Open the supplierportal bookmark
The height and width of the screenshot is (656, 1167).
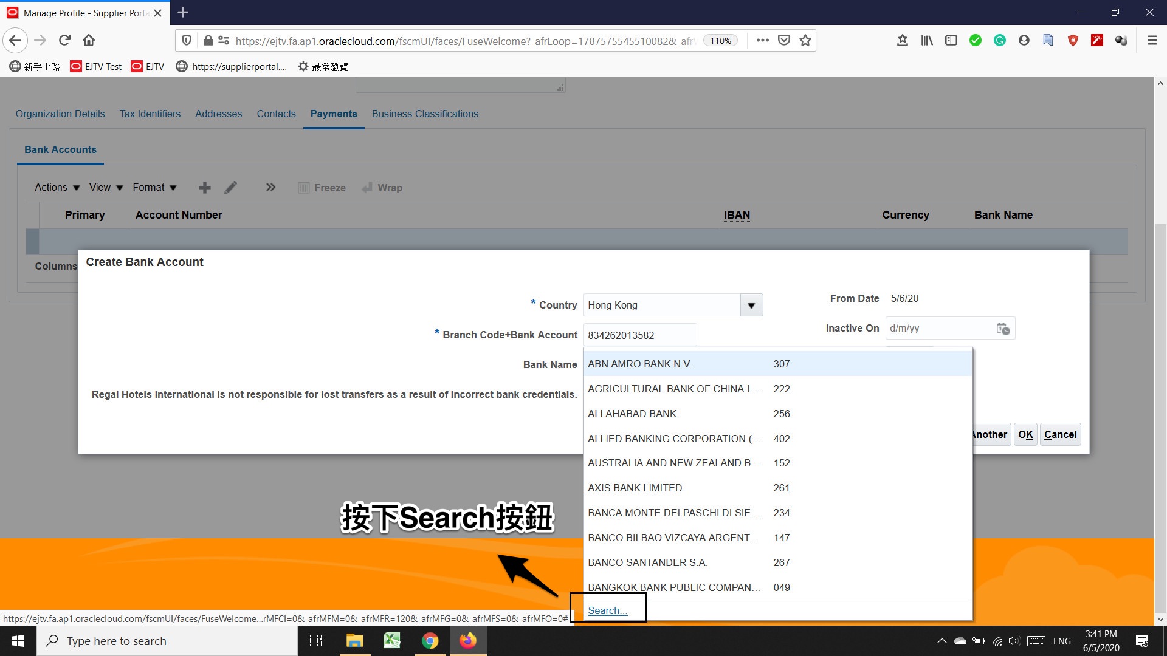232,67
